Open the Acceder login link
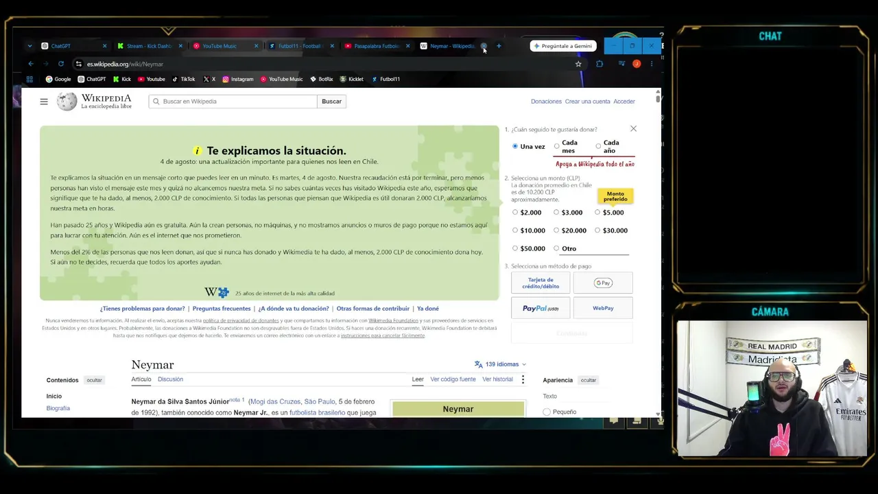The height and width of the screenshot is (494, 878). click(624, 102)
